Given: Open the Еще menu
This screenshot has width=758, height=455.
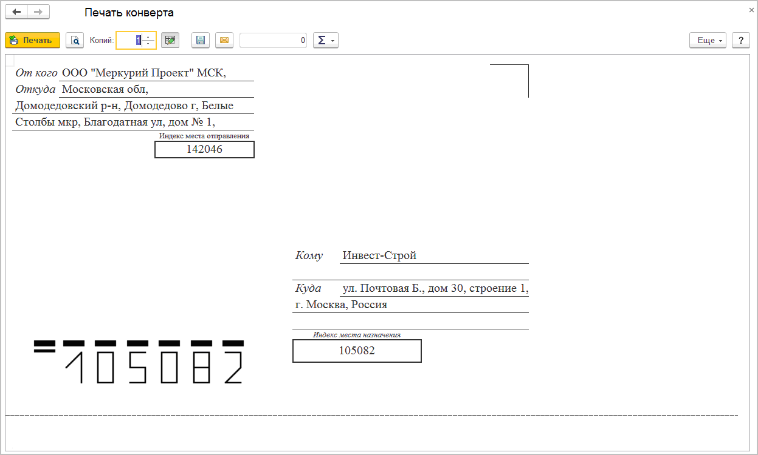Looking at the screenshot, I should (708, 40).
